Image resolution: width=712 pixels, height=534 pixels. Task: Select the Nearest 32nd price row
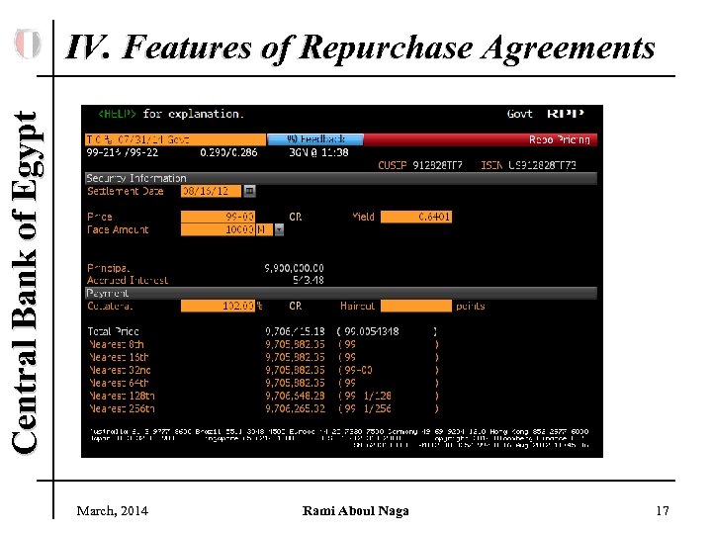pos(263,370)
